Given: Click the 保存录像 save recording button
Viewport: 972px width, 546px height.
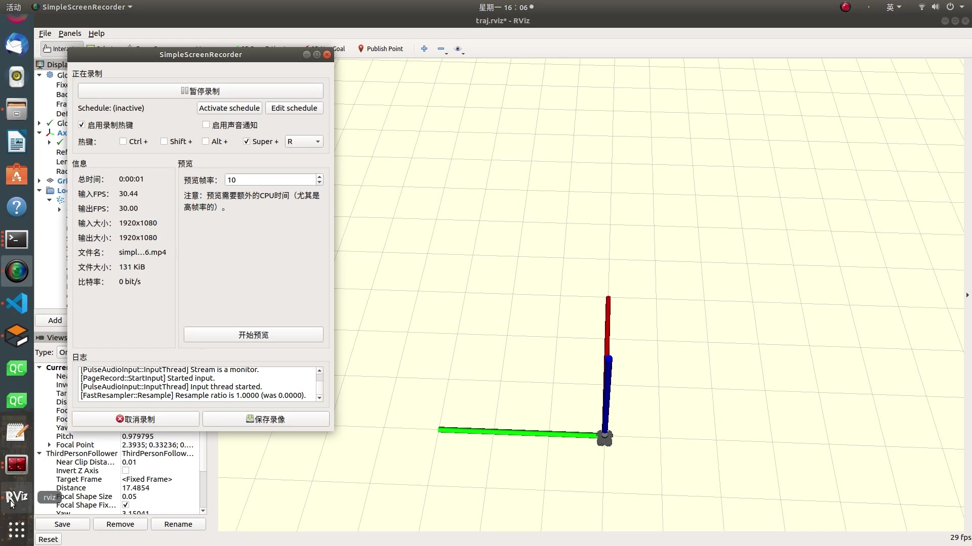Looking at the screenshot, I should [266, 419].
